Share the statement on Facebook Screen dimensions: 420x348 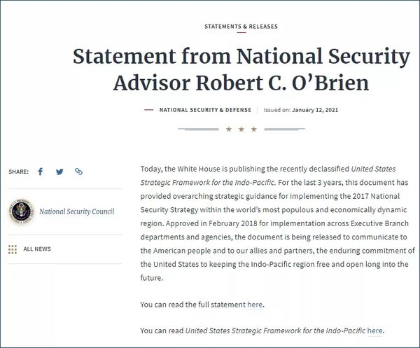(x=41, y=172)
